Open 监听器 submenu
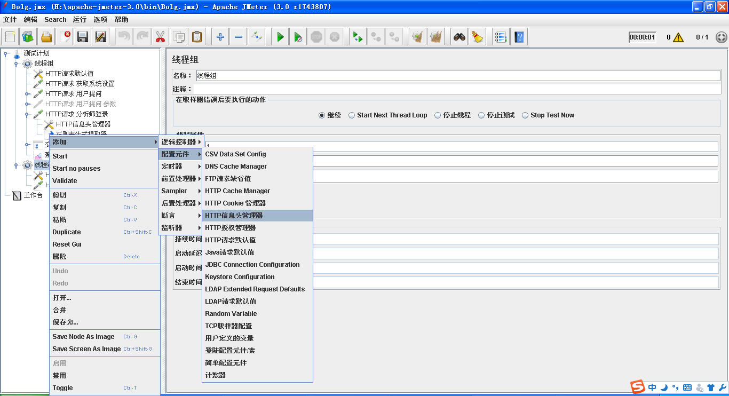The height and width of the screenshot is (396, 729). (181, 228)
